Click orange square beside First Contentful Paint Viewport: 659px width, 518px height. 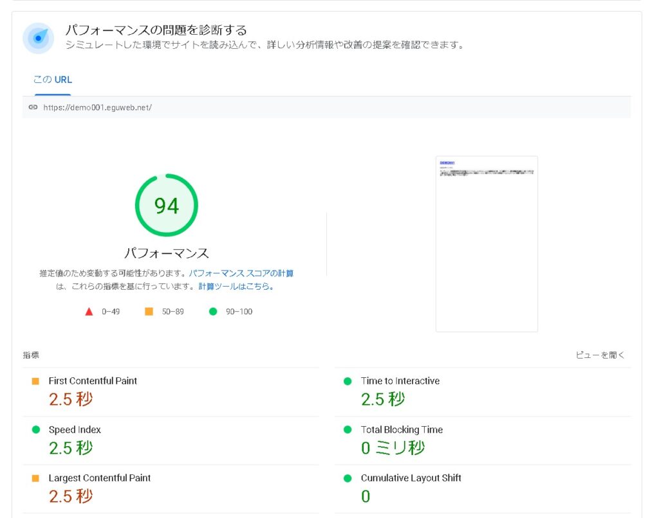point(35,381)
